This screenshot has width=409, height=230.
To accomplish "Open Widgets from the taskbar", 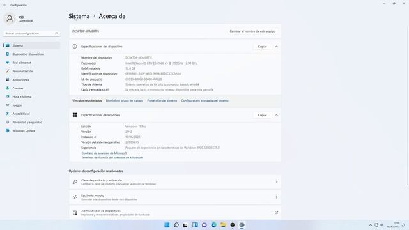I will coord(195,225).
